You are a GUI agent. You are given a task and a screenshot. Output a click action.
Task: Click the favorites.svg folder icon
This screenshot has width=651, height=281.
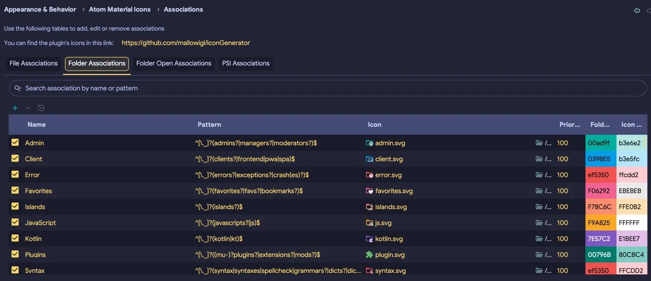[x=369, y=191]
